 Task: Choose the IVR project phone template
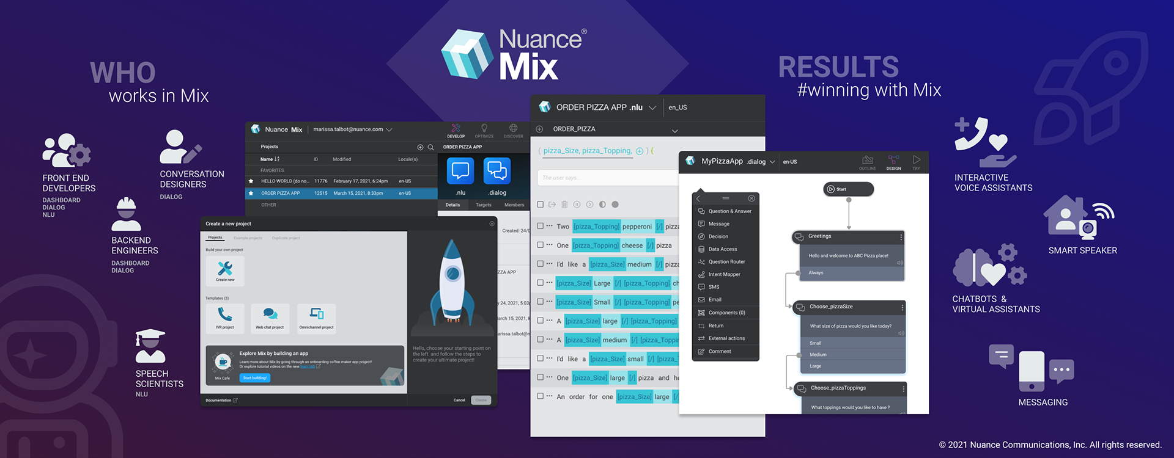225,318
